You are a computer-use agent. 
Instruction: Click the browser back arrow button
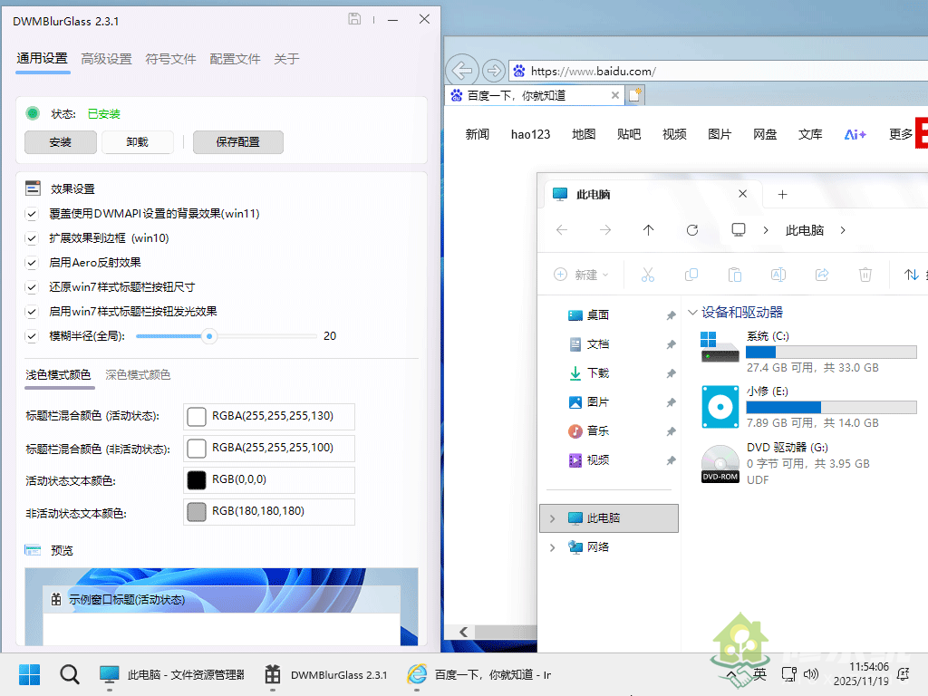(x=462, y=71)
